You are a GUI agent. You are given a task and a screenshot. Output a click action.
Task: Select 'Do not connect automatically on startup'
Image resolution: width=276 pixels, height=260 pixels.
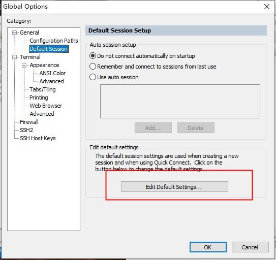[x=93, y=56]
